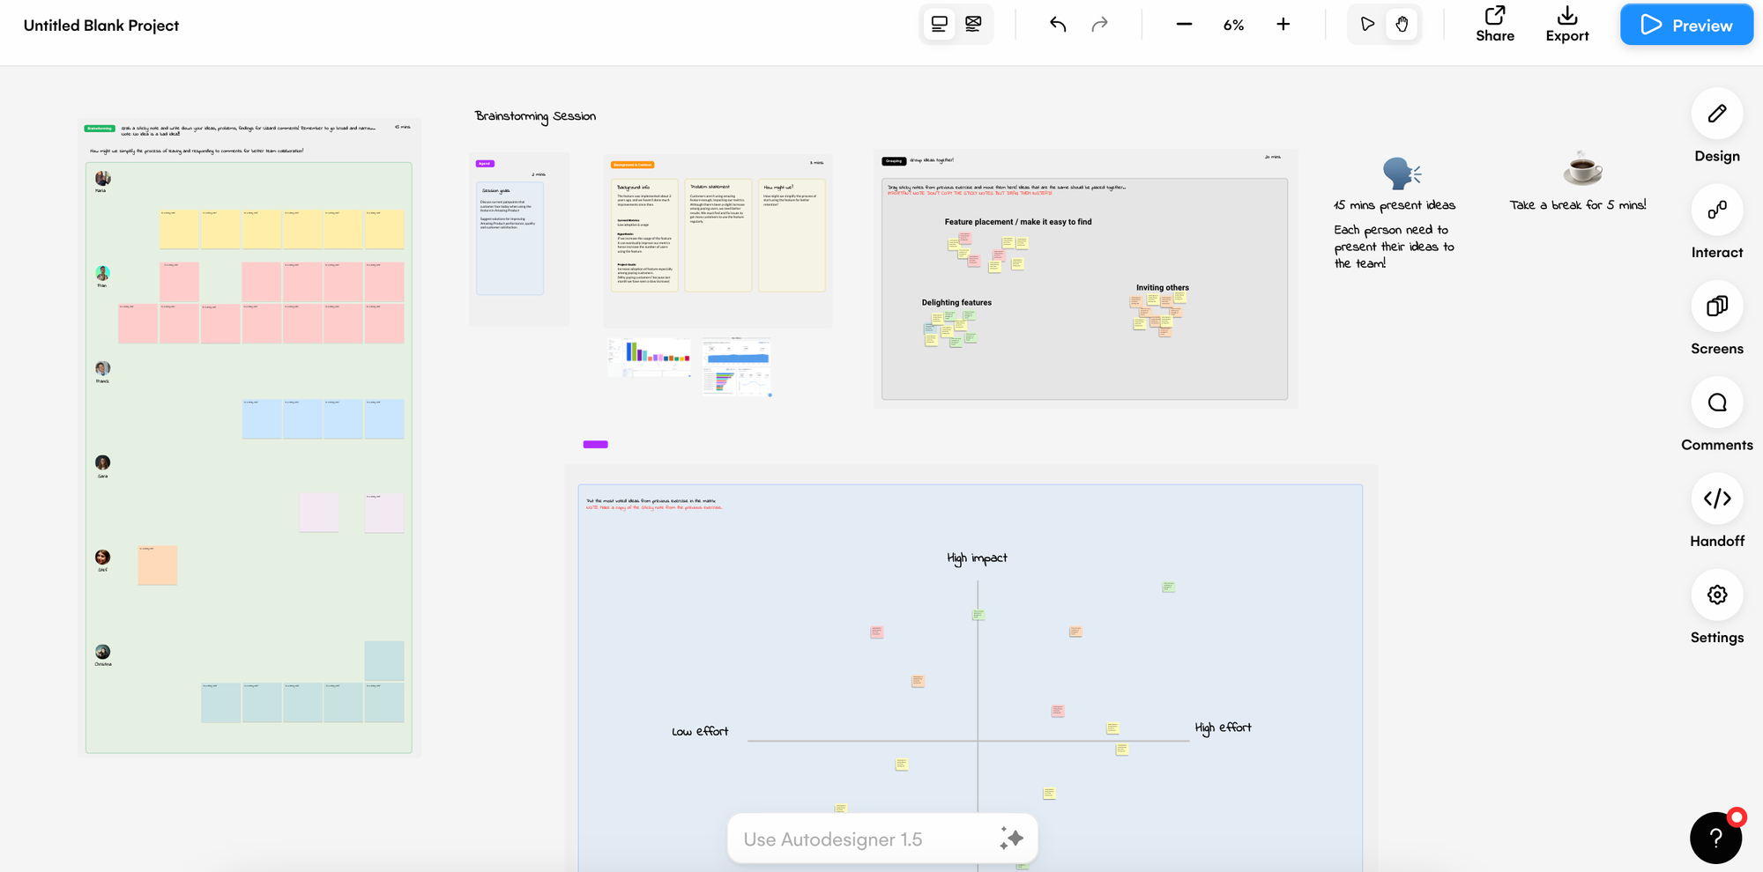The width and height of the screenshot is (1763, 872).
Task: Select the bar chart thumbnail image
Action: pos(650,357)
